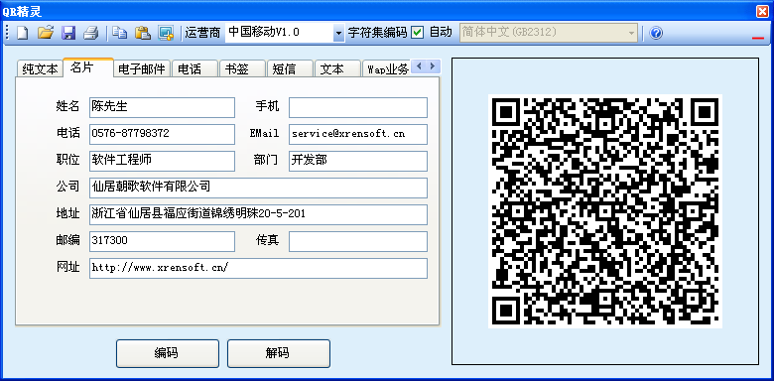Click the 电话 field with 0576-87798372
The width and height of the screenshot is (774, 381).
click(162, 134)
